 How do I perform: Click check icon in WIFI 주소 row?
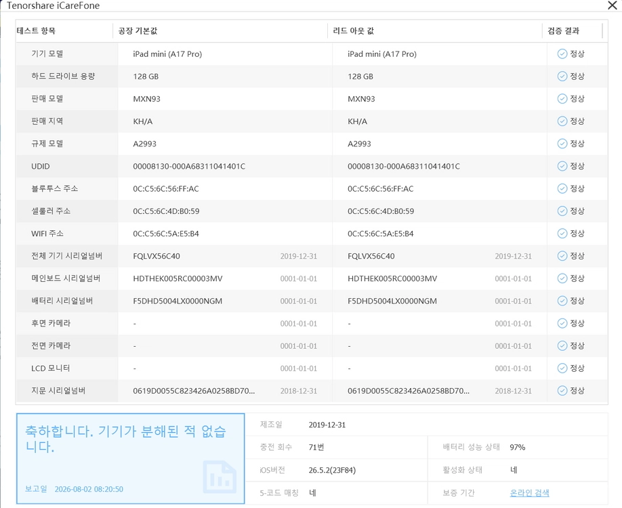coord(562,233)
